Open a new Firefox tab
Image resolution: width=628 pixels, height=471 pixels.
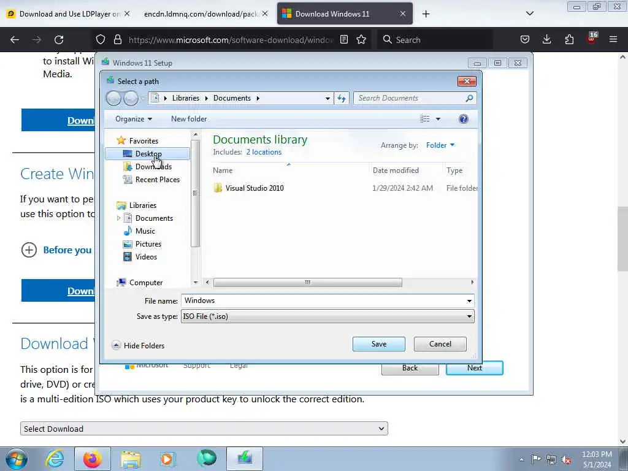426,14
